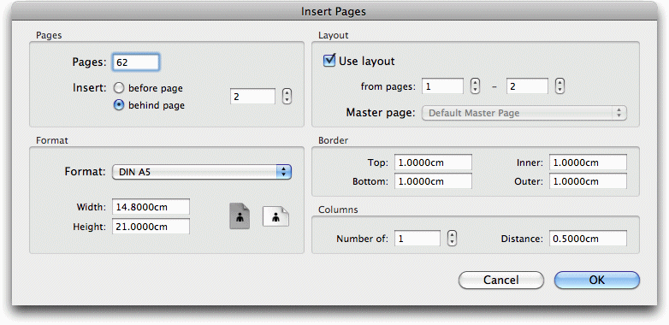The image size is (669, 325).
Task: Dismiss dialog with Cancel button
Action: click(x=501, y=280)
